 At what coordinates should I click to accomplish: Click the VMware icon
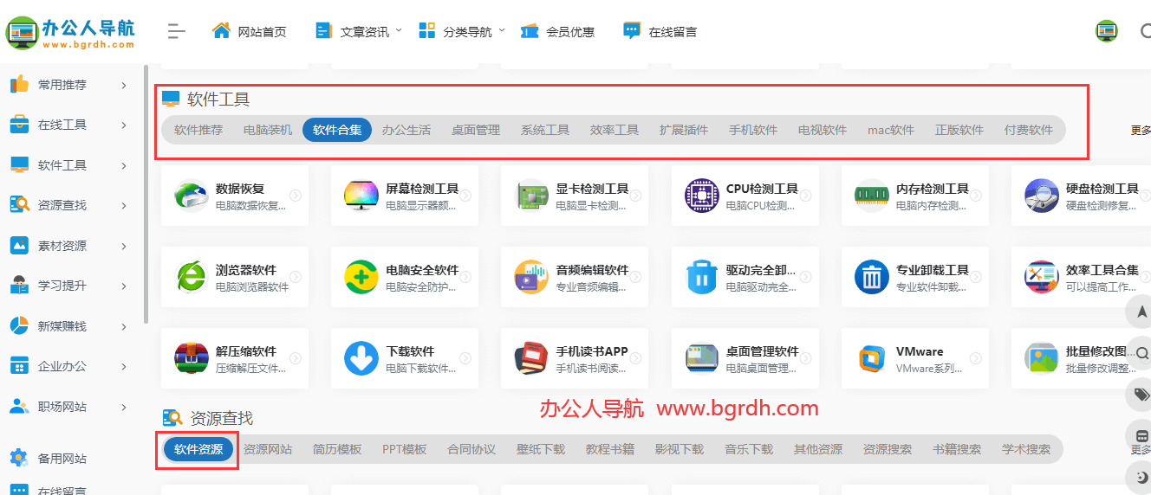coord(872,359)
